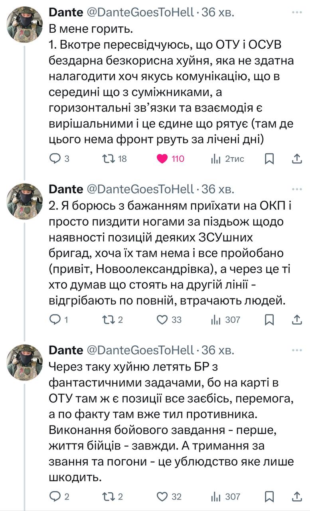Open @DanteGoesToHell handle in the first tweet
The width and height of the screenshot is (310, 511).
click(140, 13)
